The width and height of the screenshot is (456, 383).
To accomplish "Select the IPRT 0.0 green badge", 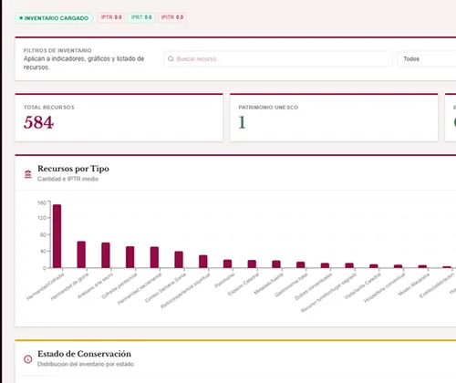I will (x=141, y=17).
